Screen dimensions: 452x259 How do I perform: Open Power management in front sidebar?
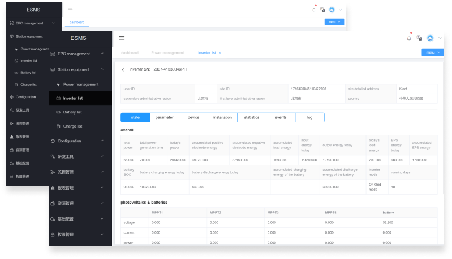[x=81, y=84]
